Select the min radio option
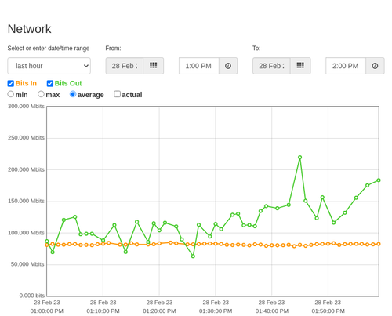The height and width of the screenshot is (316, 392). point(11,94)
